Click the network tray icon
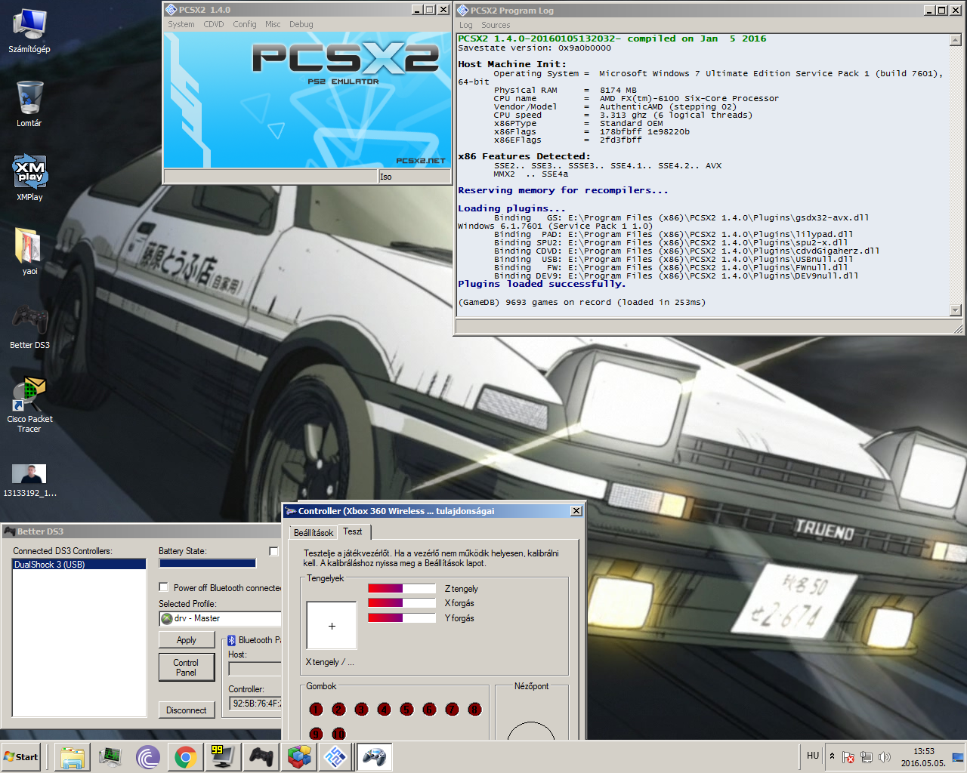Screen dimensions: 967x773 (x=867, y=757)
